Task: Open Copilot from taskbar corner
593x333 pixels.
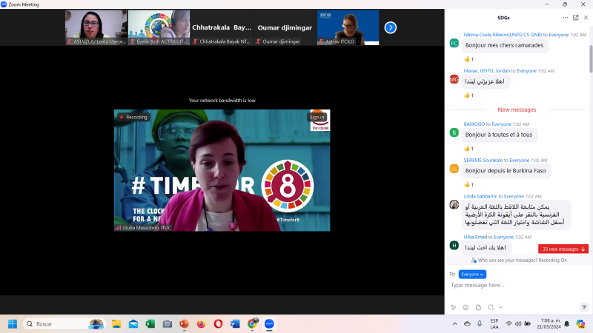Action: (580, 324)
